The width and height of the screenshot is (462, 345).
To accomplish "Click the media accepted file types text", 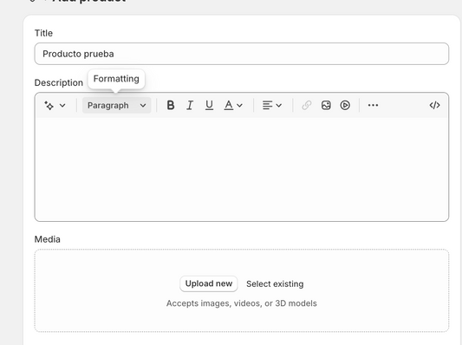I will [x=242, y=303].
